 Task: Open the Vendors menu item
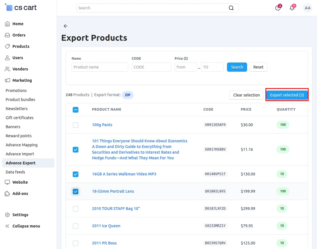point(20,69)
